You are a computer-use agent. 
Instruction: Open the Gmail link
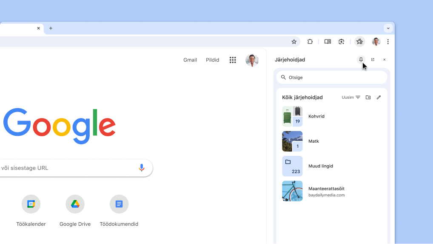(190, 60)
